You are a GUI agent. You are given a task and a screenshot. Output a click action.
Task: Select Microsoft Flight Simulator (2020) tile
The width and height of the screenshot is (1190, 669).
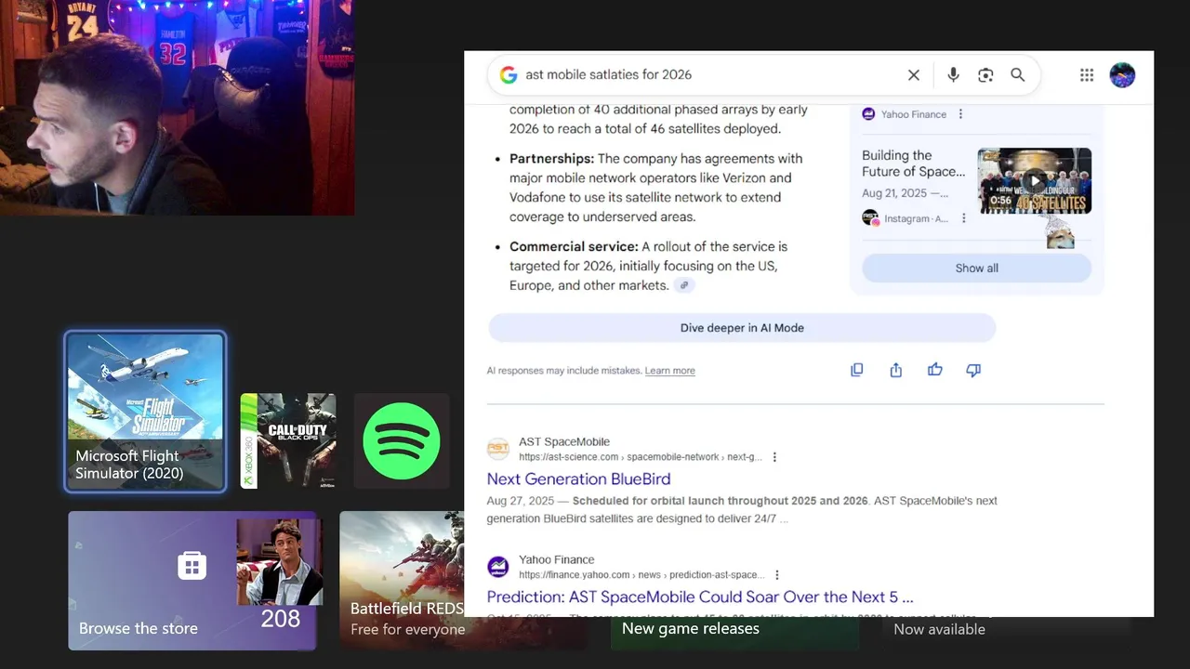(145, 412)
